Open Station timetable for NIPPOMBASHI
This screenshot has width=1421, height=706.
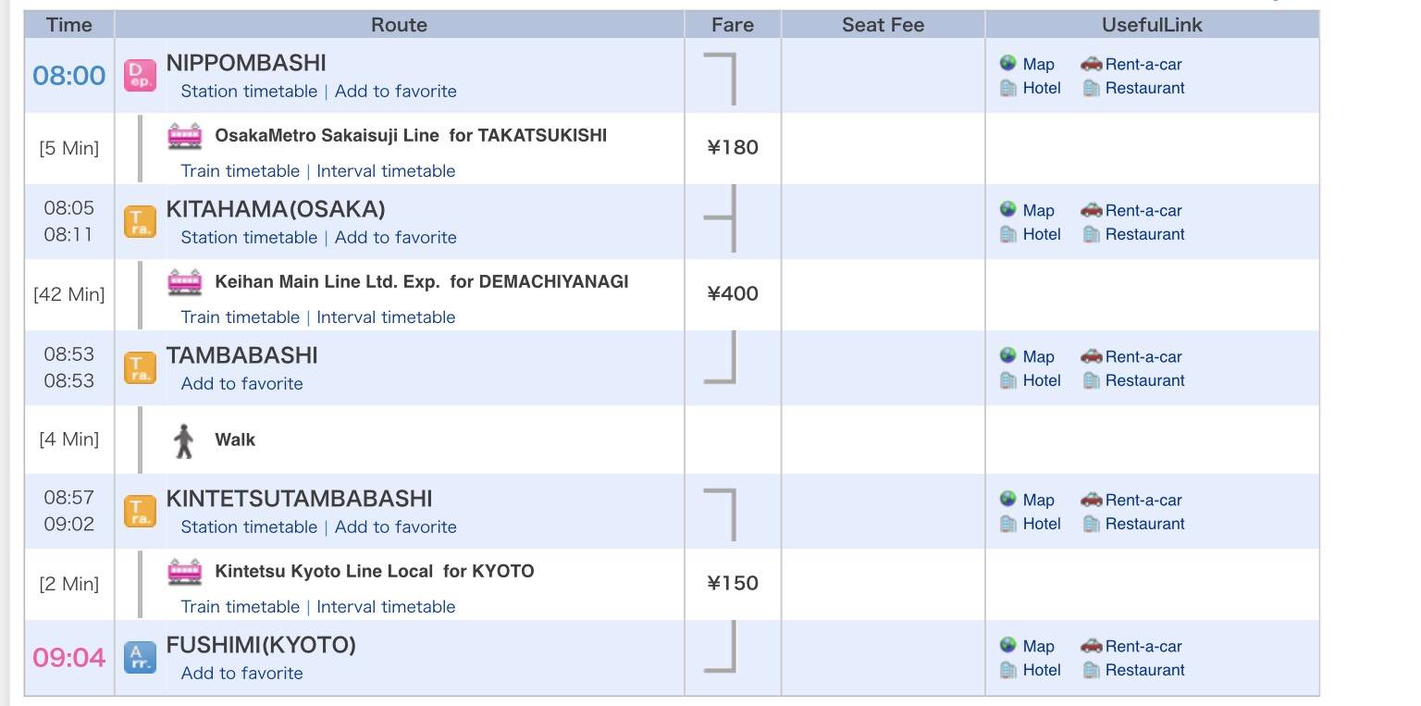pos(249,91)
